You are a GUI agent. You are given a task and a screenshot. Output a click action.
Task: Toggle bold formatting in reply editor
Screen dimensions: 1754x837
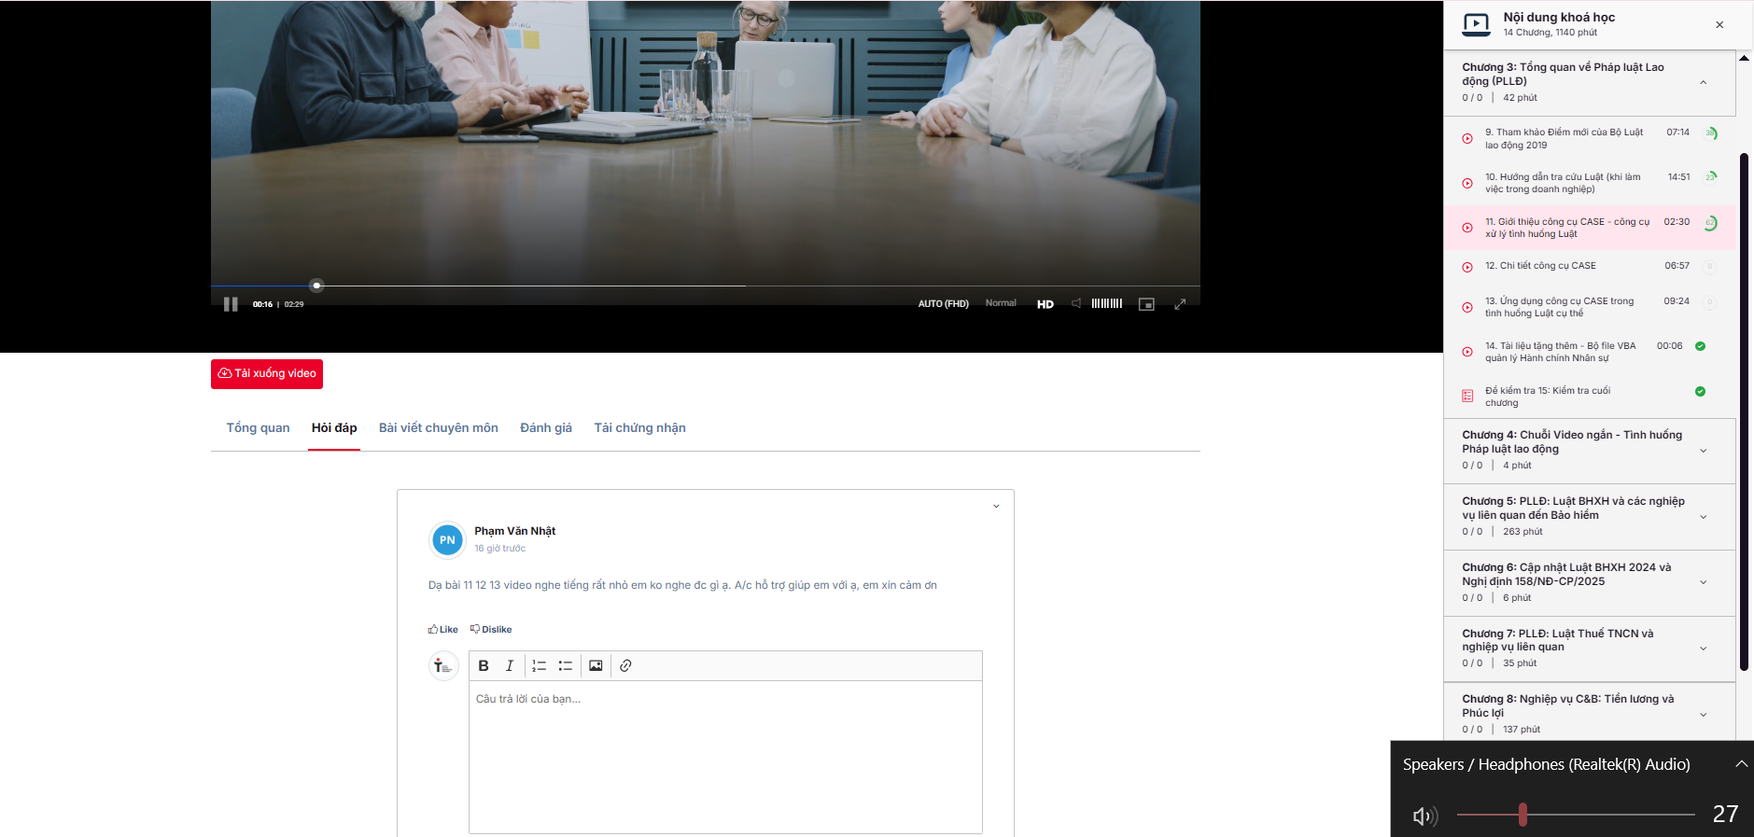point(484,666)
